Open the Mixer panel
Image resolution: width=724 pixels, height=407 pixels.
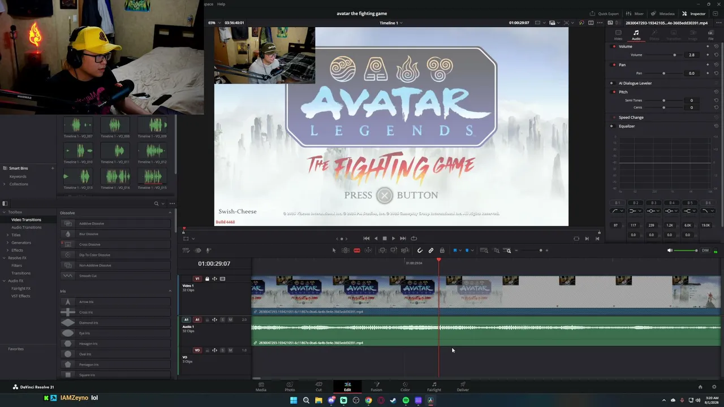(635, 14)
